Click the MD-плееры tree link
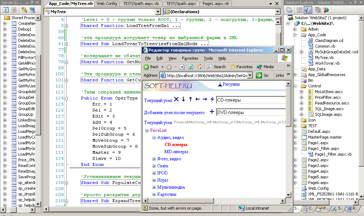Screen dimensions: 364x216 (x=176, y=152)
